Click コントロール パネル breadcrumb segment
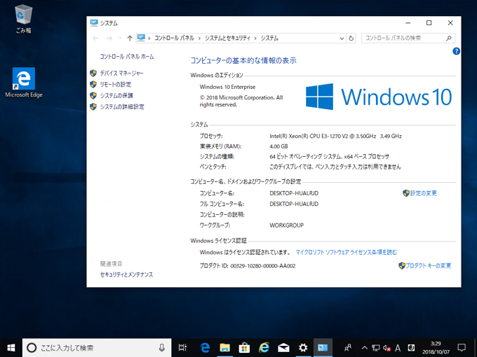The height and width of the screenshot is (357, 477). [x=174, y=38]
